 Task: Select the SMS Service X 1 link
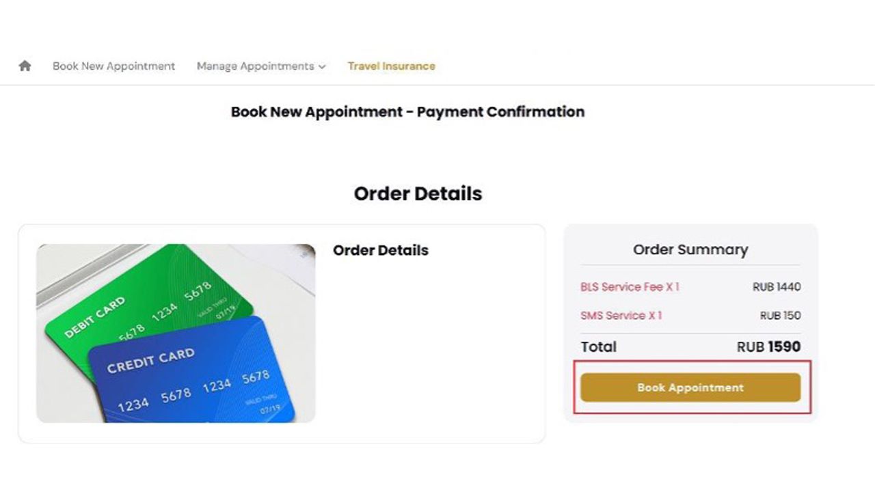621,316
